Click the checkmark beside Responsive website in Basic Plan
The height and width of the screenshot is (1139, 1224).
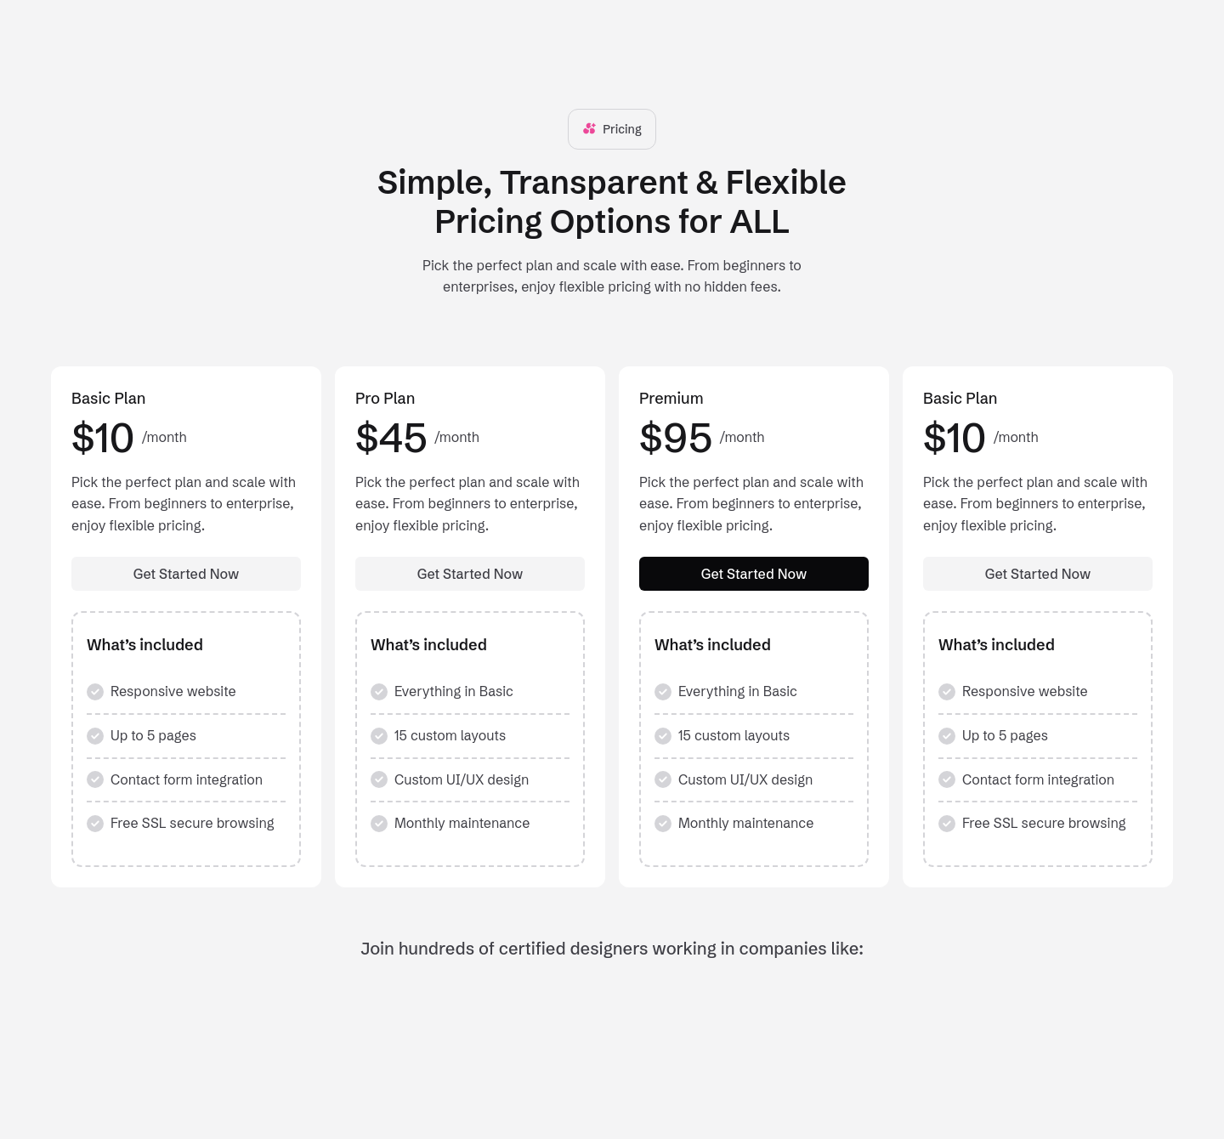[95, 692]
